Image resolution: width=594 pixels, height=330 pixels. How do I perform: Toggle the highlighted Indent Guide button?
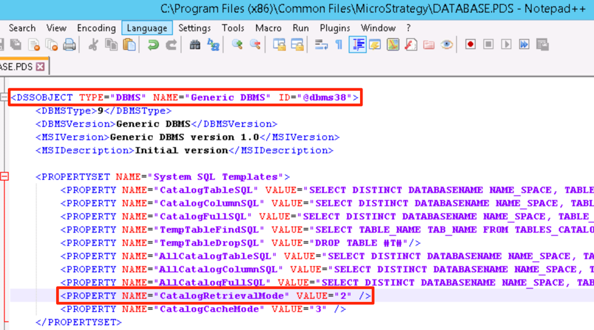pyautogui.click(x=358, y=44)
